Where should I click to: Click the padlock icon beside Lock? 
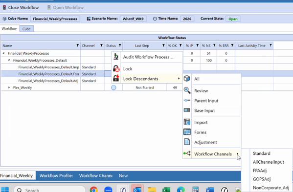pos(116,69)
